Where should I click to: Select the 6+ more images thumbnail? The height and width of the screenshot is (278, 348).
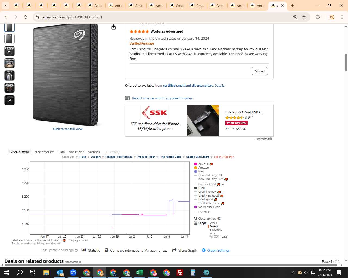tap(10, 100)
